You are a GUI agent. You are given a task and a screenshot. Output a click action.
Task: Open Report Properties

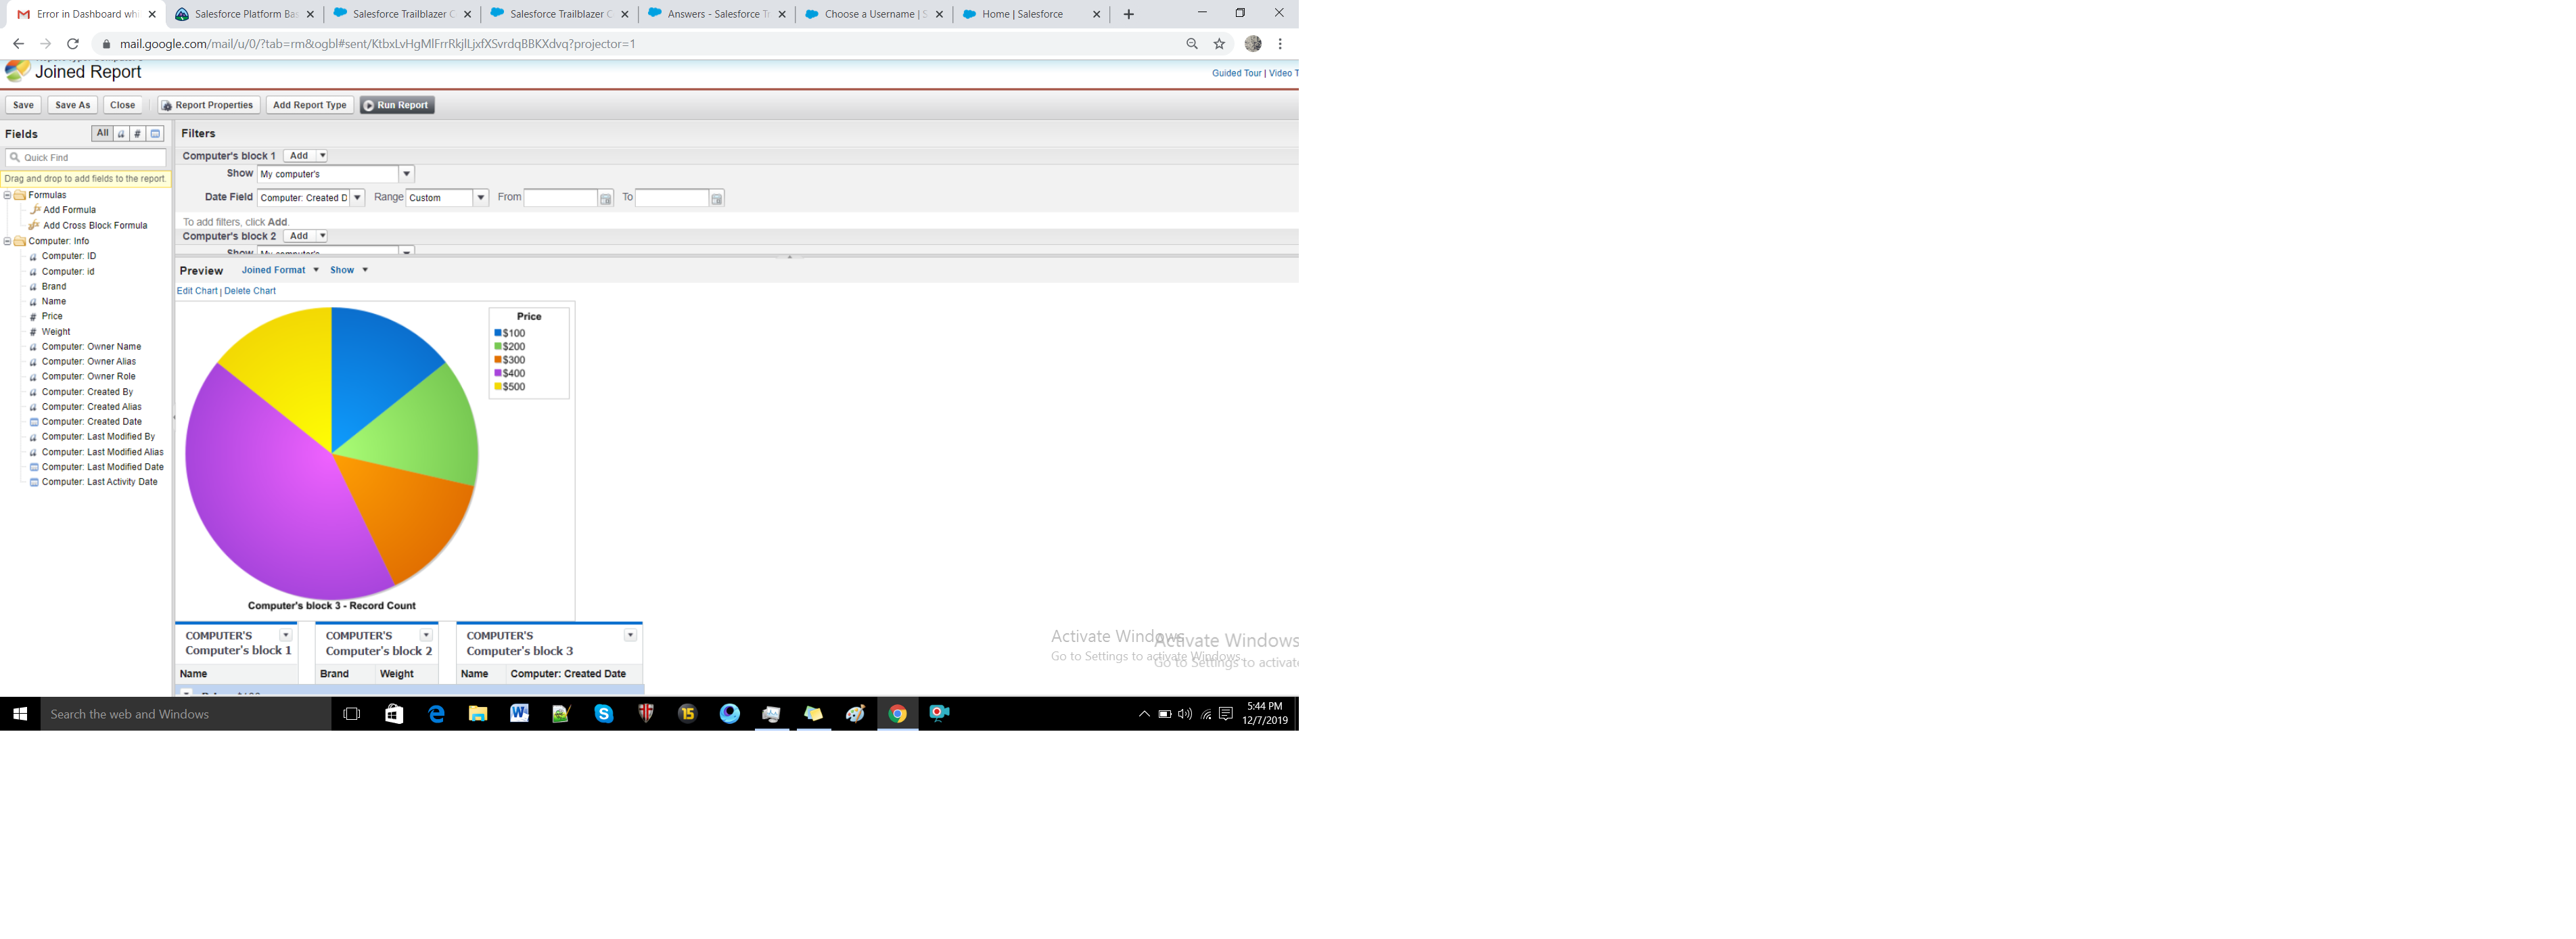[x=208, y=105]
